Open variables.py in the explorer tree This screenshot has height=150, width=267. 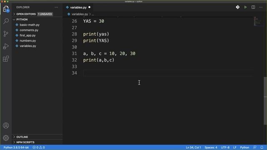pyautogui.click(x=28, y=46)
